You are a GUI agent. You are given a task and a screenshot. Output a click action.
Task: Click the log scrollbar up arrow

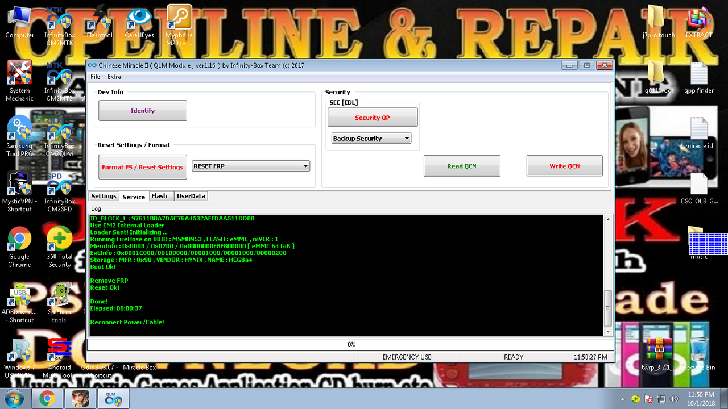click(x=608, y=219)
